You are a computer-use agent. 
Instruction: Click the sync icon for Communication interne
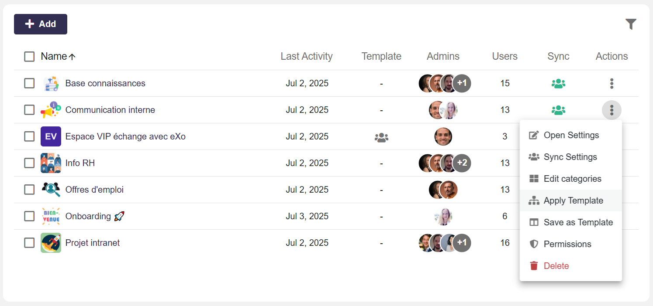click(558, 110)
